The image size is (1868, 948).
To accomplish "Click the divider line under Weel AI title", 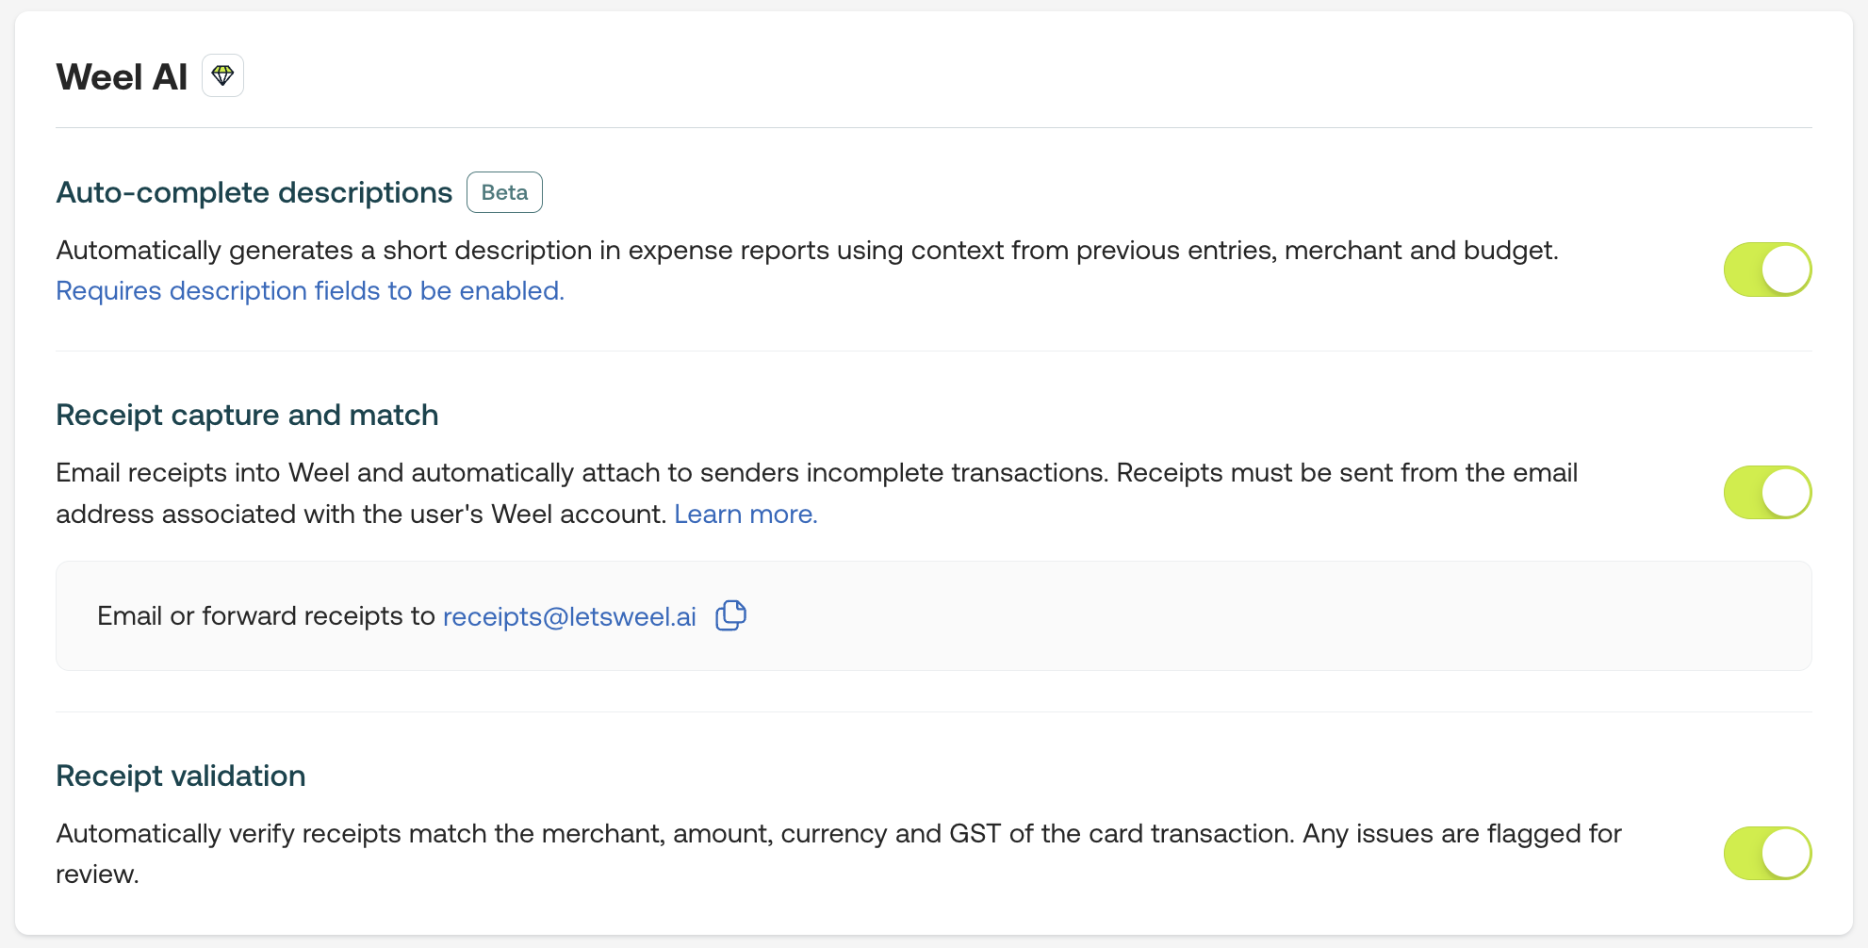I will point(933,127).
